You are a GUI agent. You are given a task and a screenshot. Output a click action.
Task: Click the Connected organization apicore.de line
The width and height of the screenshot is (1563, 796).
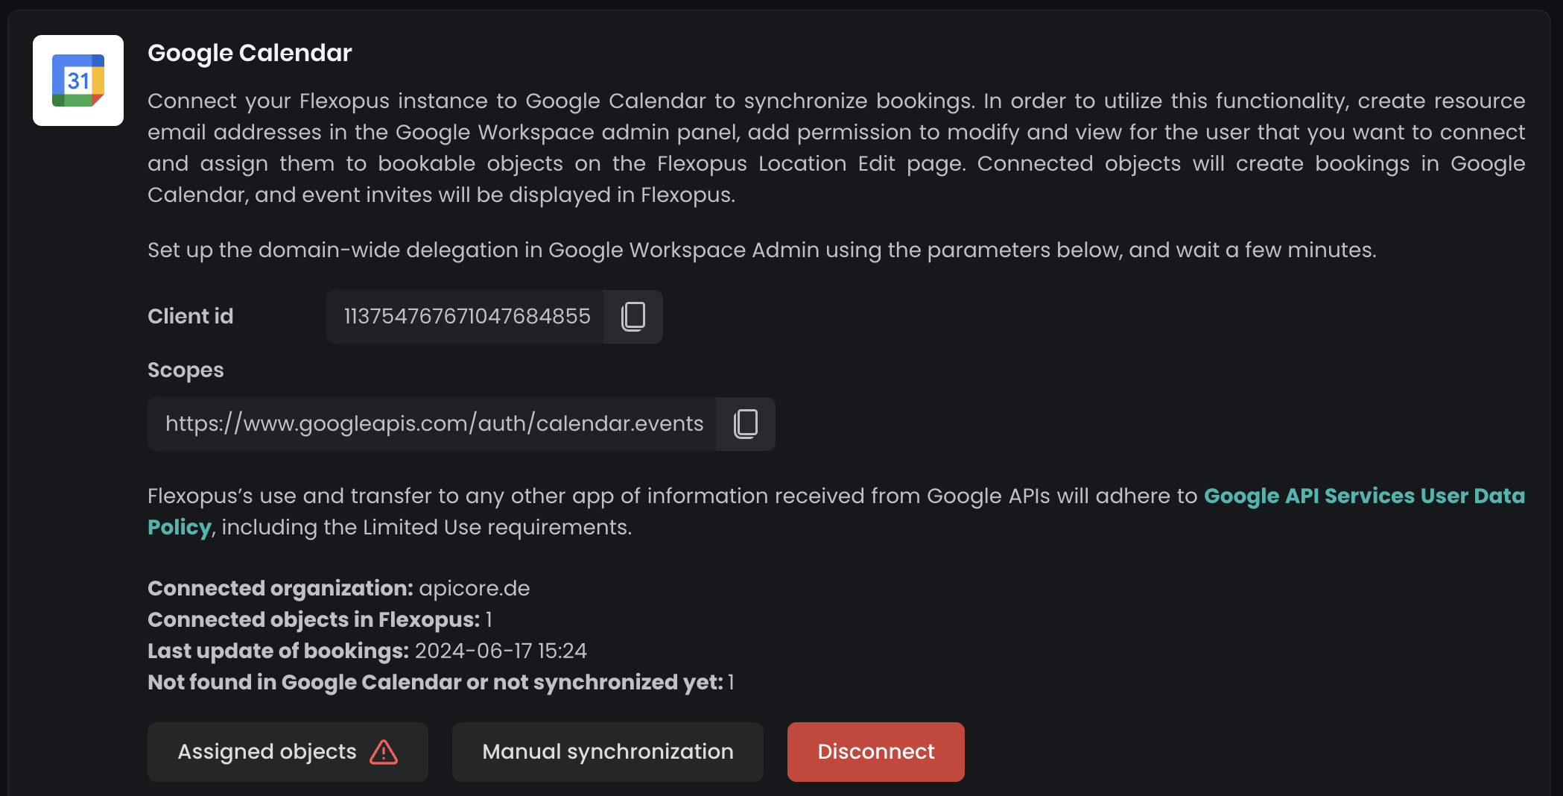pyautogui.click(x=339, y=589)
